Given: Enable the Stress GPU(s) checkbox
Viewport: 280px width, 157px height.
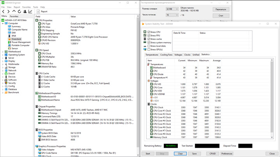Looking at the screenshot, I should 149,50.
